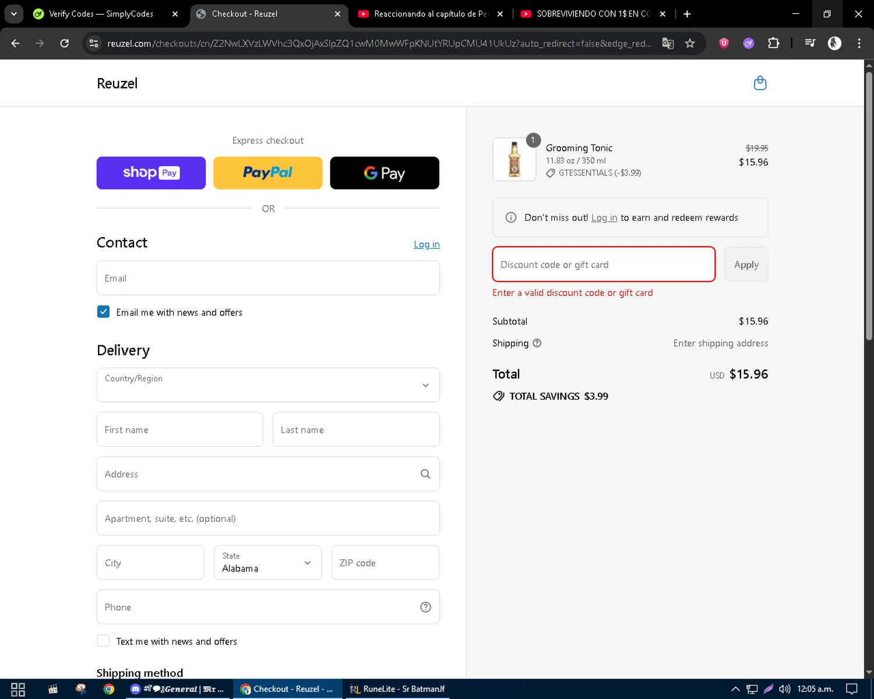This screenshot has height=699, width=874.
Task: Click the GTESSENTIALS discount tag text
Action: 600,173
